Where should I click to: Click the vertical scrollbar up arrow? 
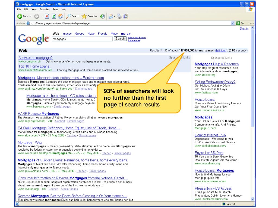click(252, 28)
